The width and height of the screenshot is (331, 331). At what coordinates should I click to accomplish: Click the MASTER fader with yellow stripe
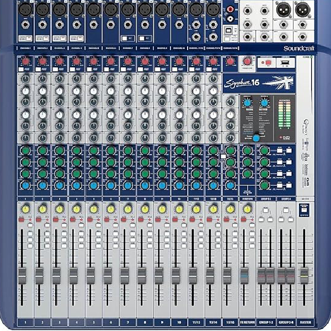pos(304,276)
